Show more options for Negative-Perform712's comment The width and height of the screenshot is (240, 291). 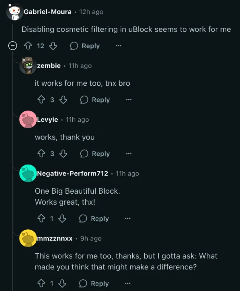pyautogui.click(x=128, y=219)
